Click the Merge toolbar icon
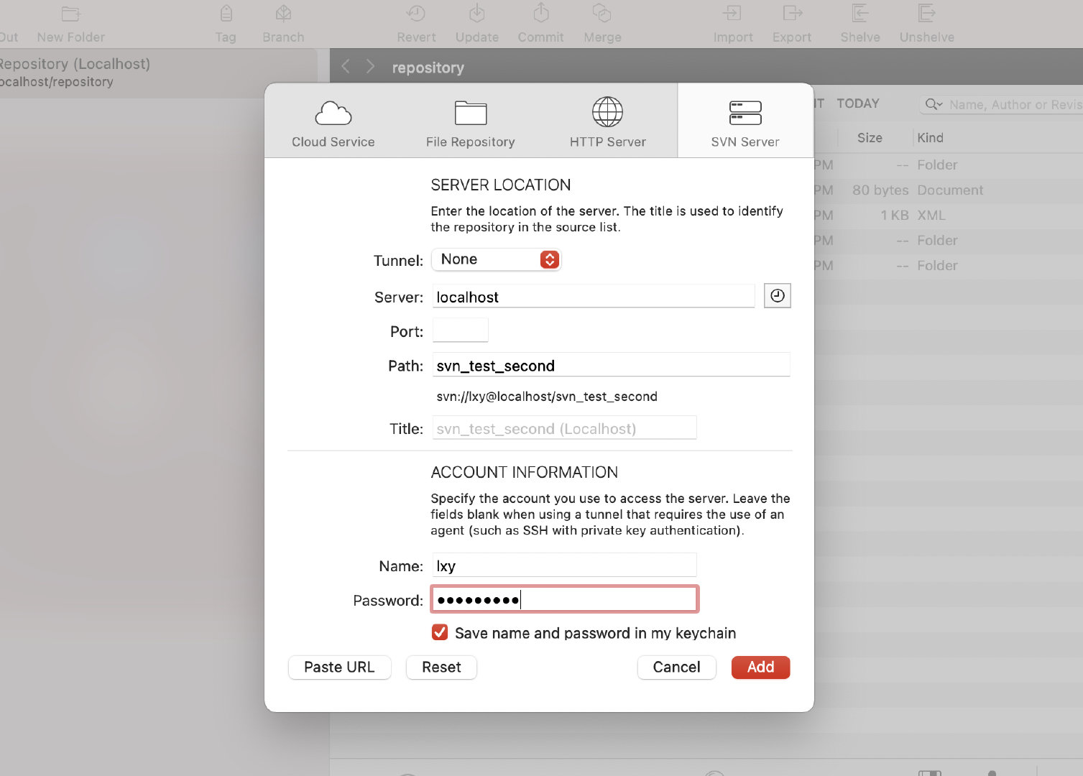This screenshot has width=1083, height=776. click(602, 14)
